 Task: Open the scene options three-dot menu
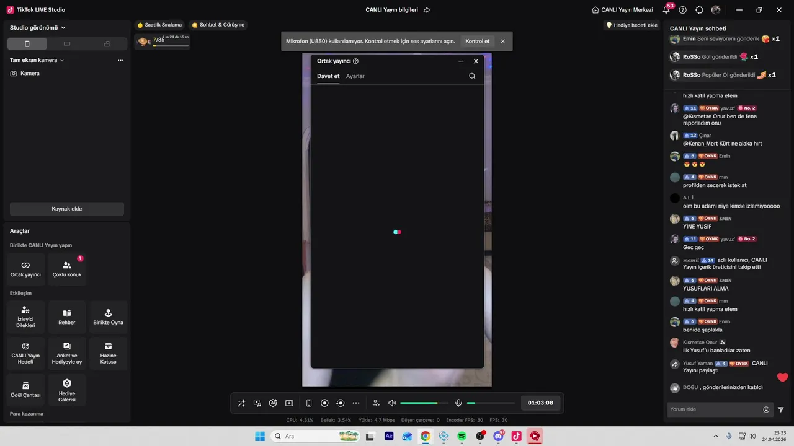[x=120, y=60]
